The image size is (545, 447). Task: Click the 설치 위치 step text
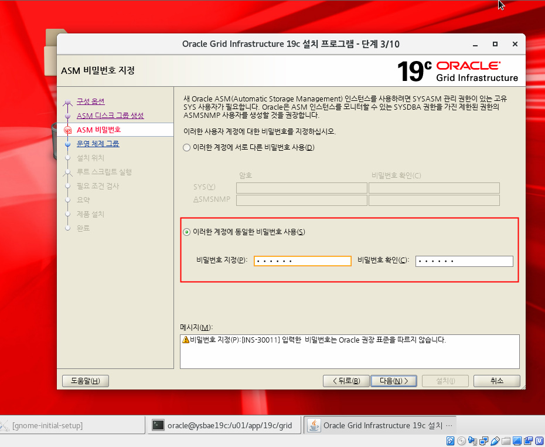pyautogui.click(x=90, y=158)
